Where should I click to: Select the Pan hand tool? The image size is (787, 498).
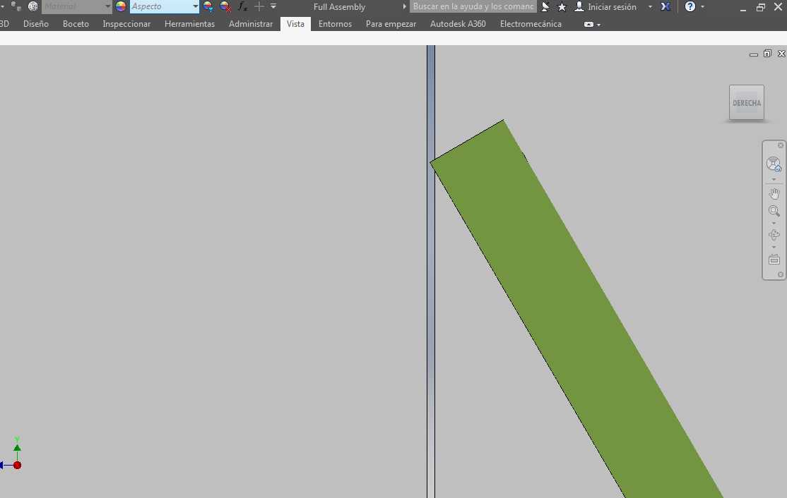774,194
